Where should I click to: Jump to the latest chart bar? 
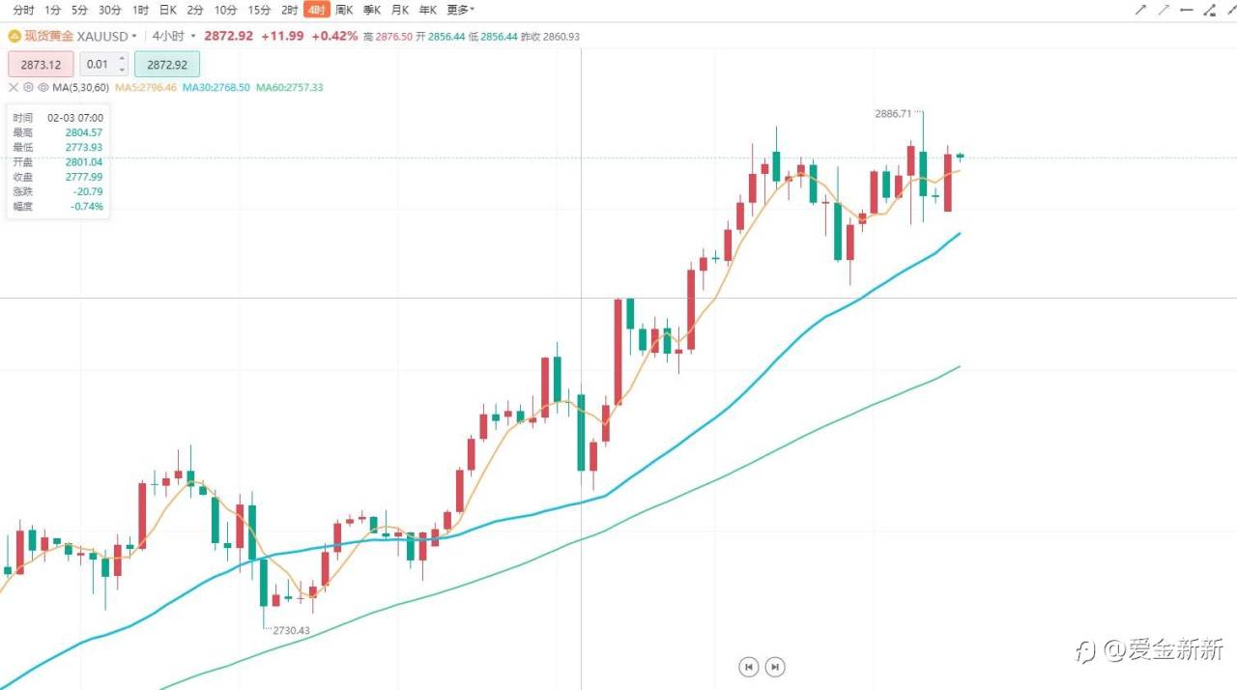(x=775, y=666)
